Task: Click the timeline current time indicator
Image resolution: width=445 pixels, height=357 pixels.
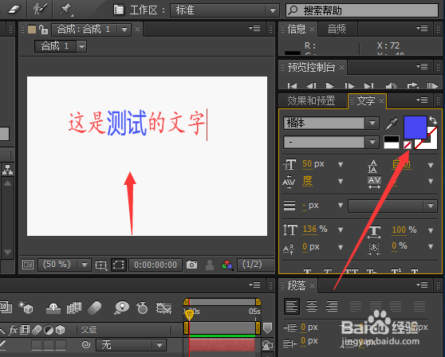Action: point(189,314)
